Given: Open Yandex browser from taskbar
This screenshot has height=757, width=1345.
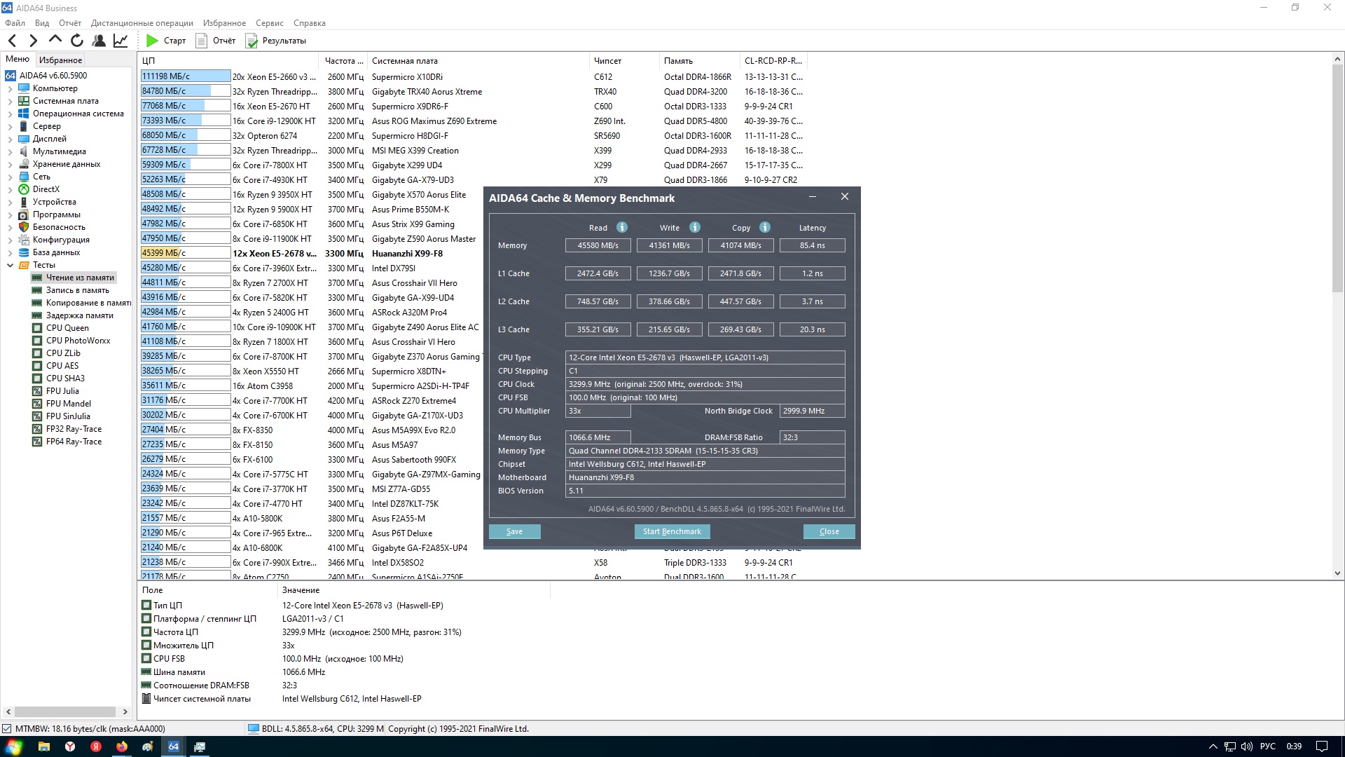Looking at the screenshot, I should (x=70, y=746).
